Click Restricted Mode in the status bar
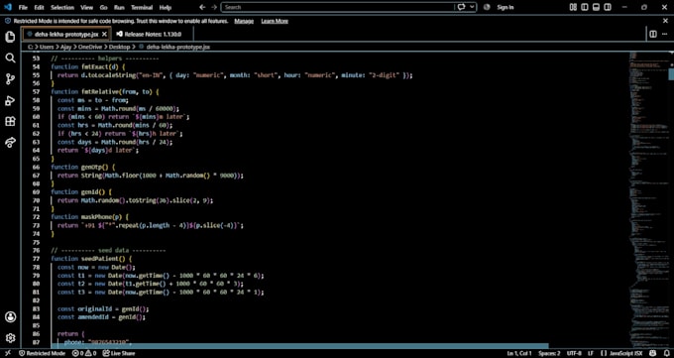674x358 pixels. point(42,353)
